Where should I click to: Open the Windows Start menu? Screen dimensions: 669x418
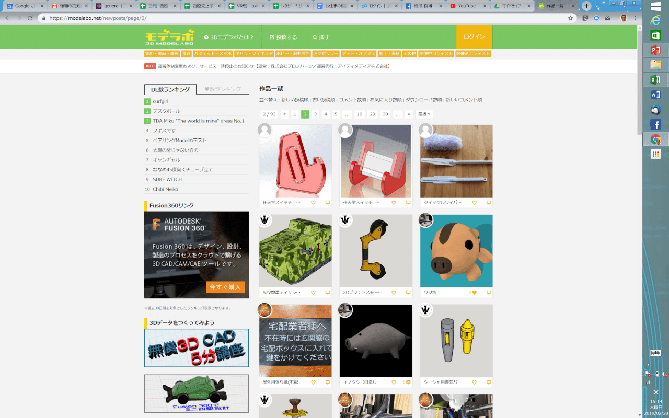[x=655, y=6]
